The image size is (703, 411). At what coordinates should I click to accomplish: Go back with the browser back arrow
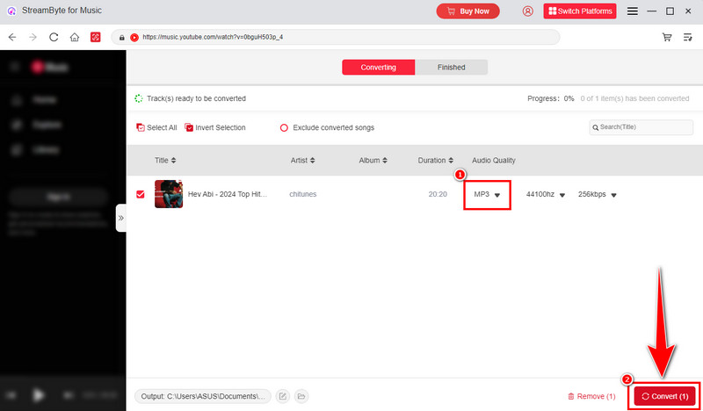pos(12,37)
